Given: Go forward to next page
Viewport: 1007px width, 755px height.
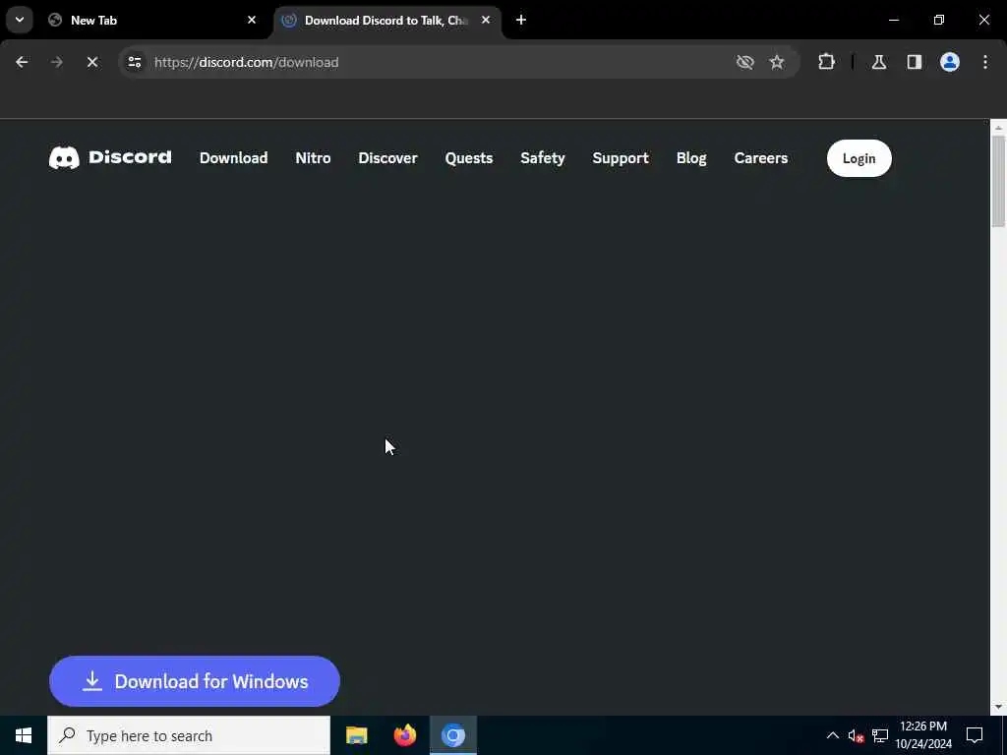Looking at the screenshot, I should pyautogui.click(x=56, y=62).
